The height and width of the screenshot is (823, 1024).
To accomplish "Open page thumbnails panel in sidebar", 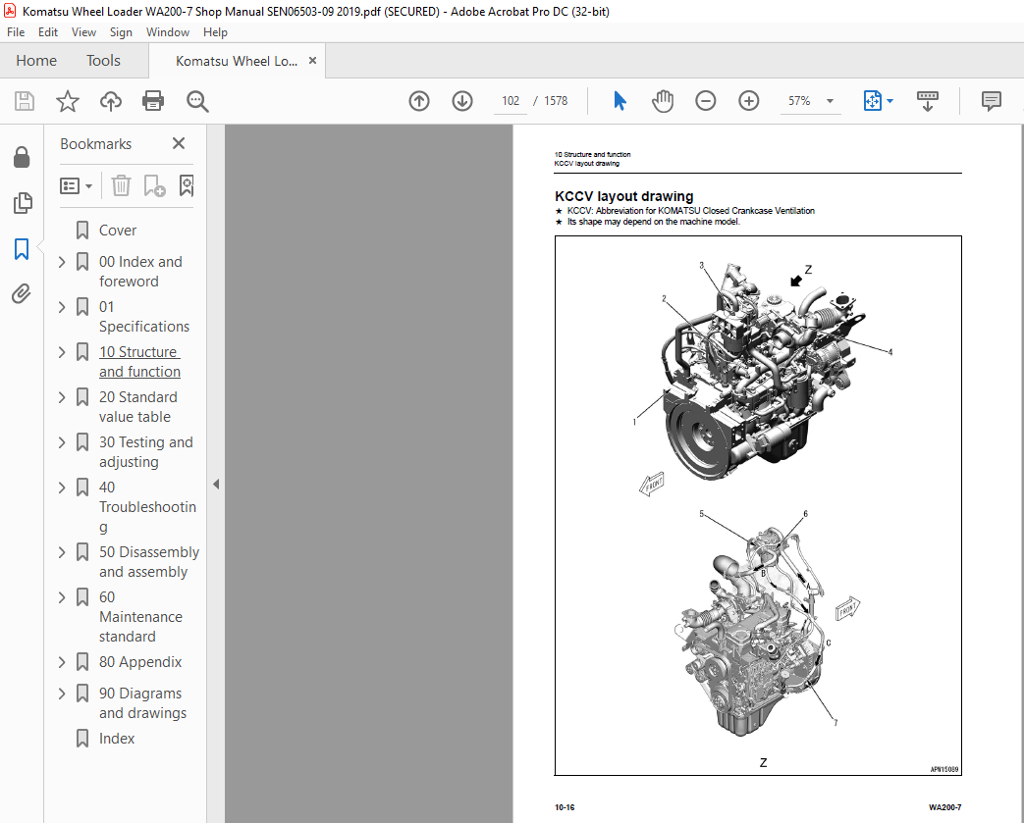I will click(23, 203).
